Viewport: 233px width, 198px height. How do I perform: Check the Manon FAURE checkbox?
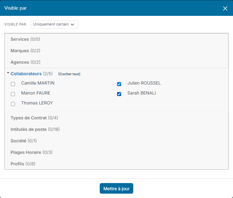(13, 94)
